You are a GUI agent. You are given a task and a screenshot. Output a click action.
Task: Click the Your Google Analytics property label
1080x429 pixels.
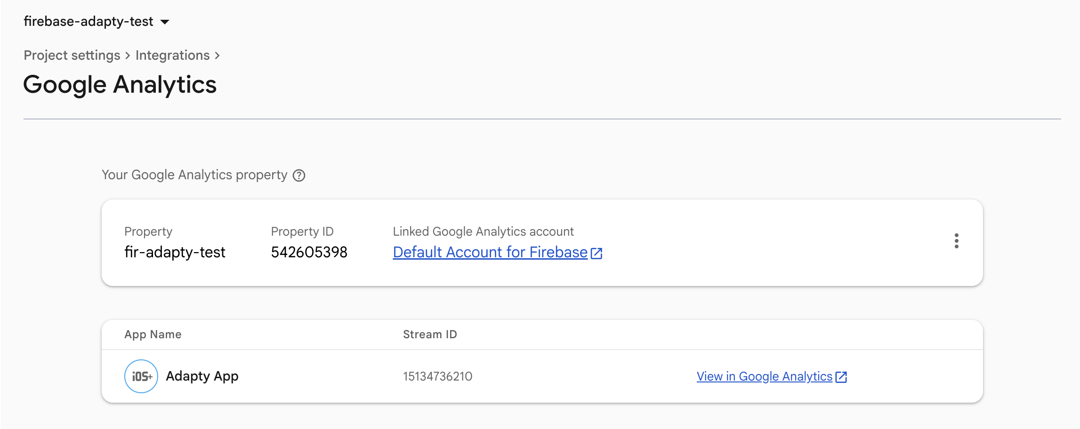[x=194, y=175]
